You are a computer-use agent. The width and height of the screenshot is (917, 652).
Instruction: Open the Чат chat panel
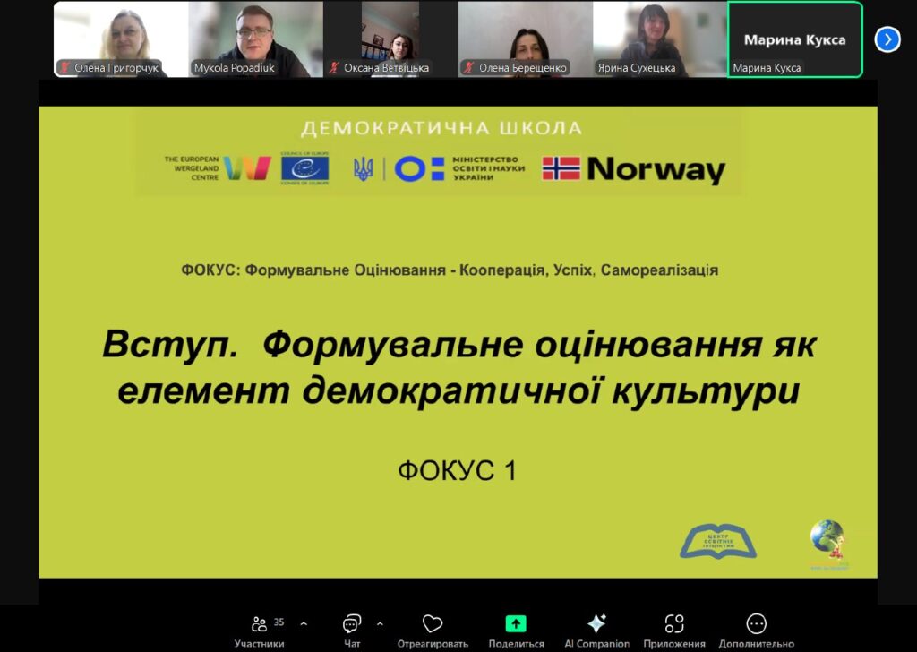(x=352, y=631)
